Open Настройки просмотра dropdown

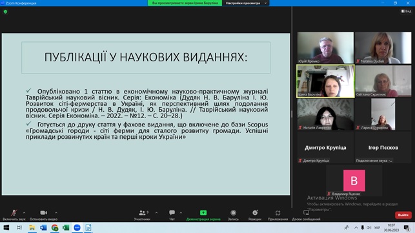pyautogui.click(x=246, y=3)
